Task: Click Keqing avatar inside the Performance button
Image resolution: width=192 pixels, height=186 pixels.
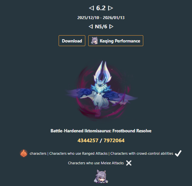Action: click(x=95, y=40)
